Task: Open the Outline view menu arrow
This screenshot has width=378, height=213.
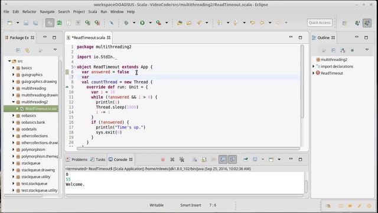Action: point(367,50)
